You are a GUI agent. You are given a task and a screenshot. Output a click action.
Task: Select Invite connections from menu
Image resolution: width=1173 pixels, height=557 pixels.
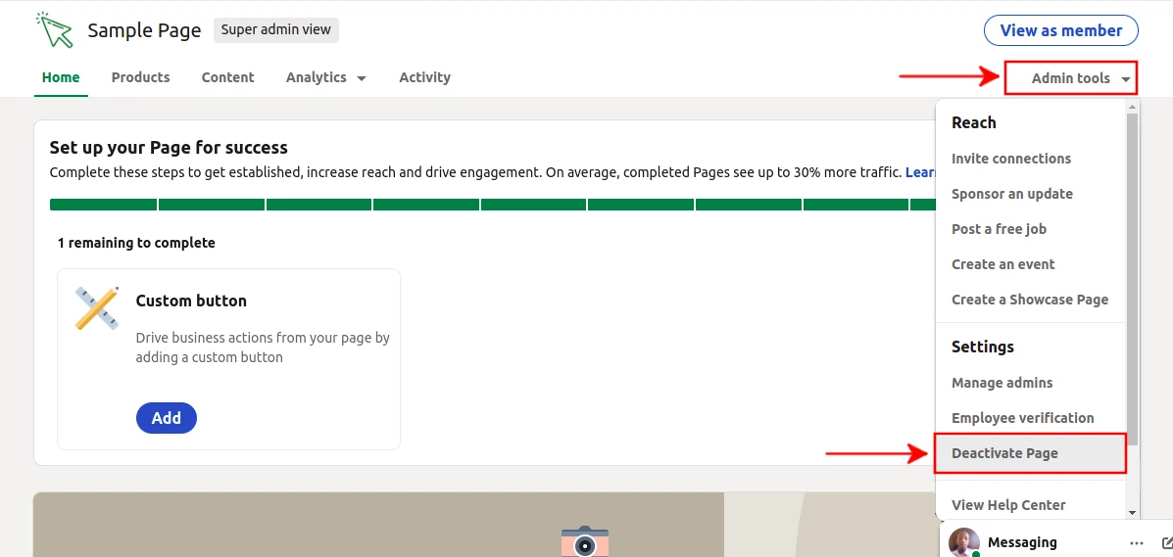coord(1010,159)
